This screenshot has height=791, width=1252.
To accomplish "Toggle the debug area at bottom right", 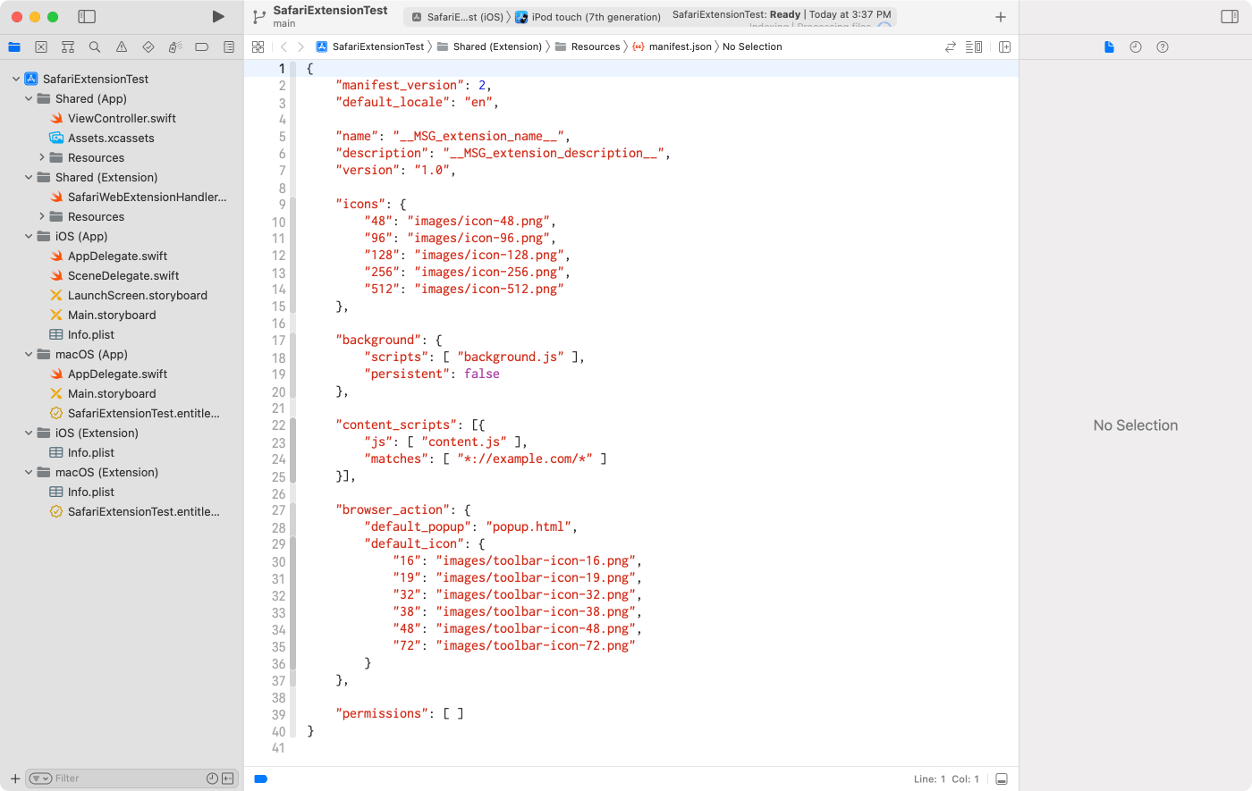I will pyautogui.click(x=1002, y=778).
